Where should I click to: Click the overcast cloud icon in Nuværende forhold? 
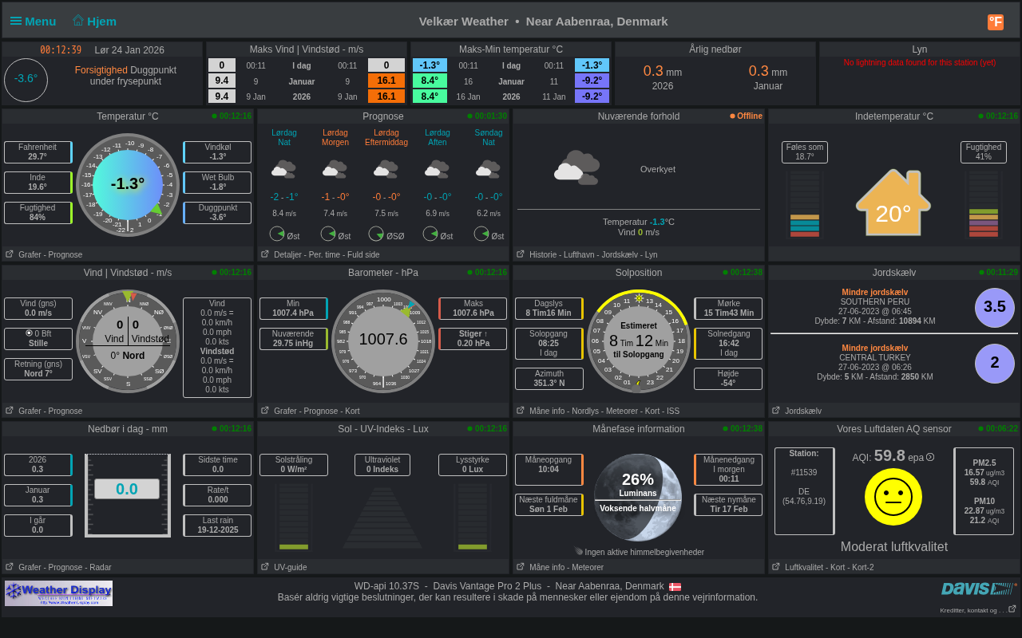coord(576,168)
